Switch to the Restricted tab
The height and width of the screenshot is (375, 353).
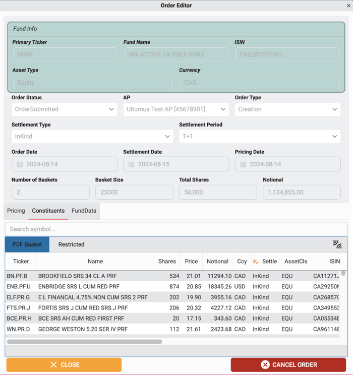point(71,244)
